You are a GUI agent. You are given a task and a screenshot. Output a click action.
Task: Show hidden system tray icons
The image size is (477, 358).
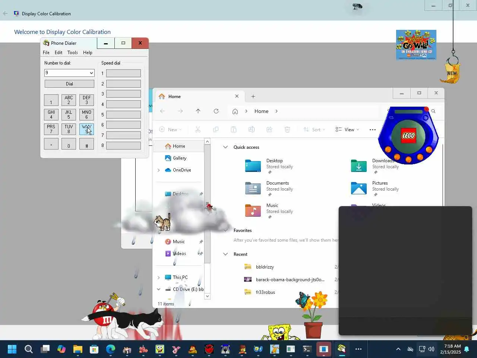coord(398,349)
